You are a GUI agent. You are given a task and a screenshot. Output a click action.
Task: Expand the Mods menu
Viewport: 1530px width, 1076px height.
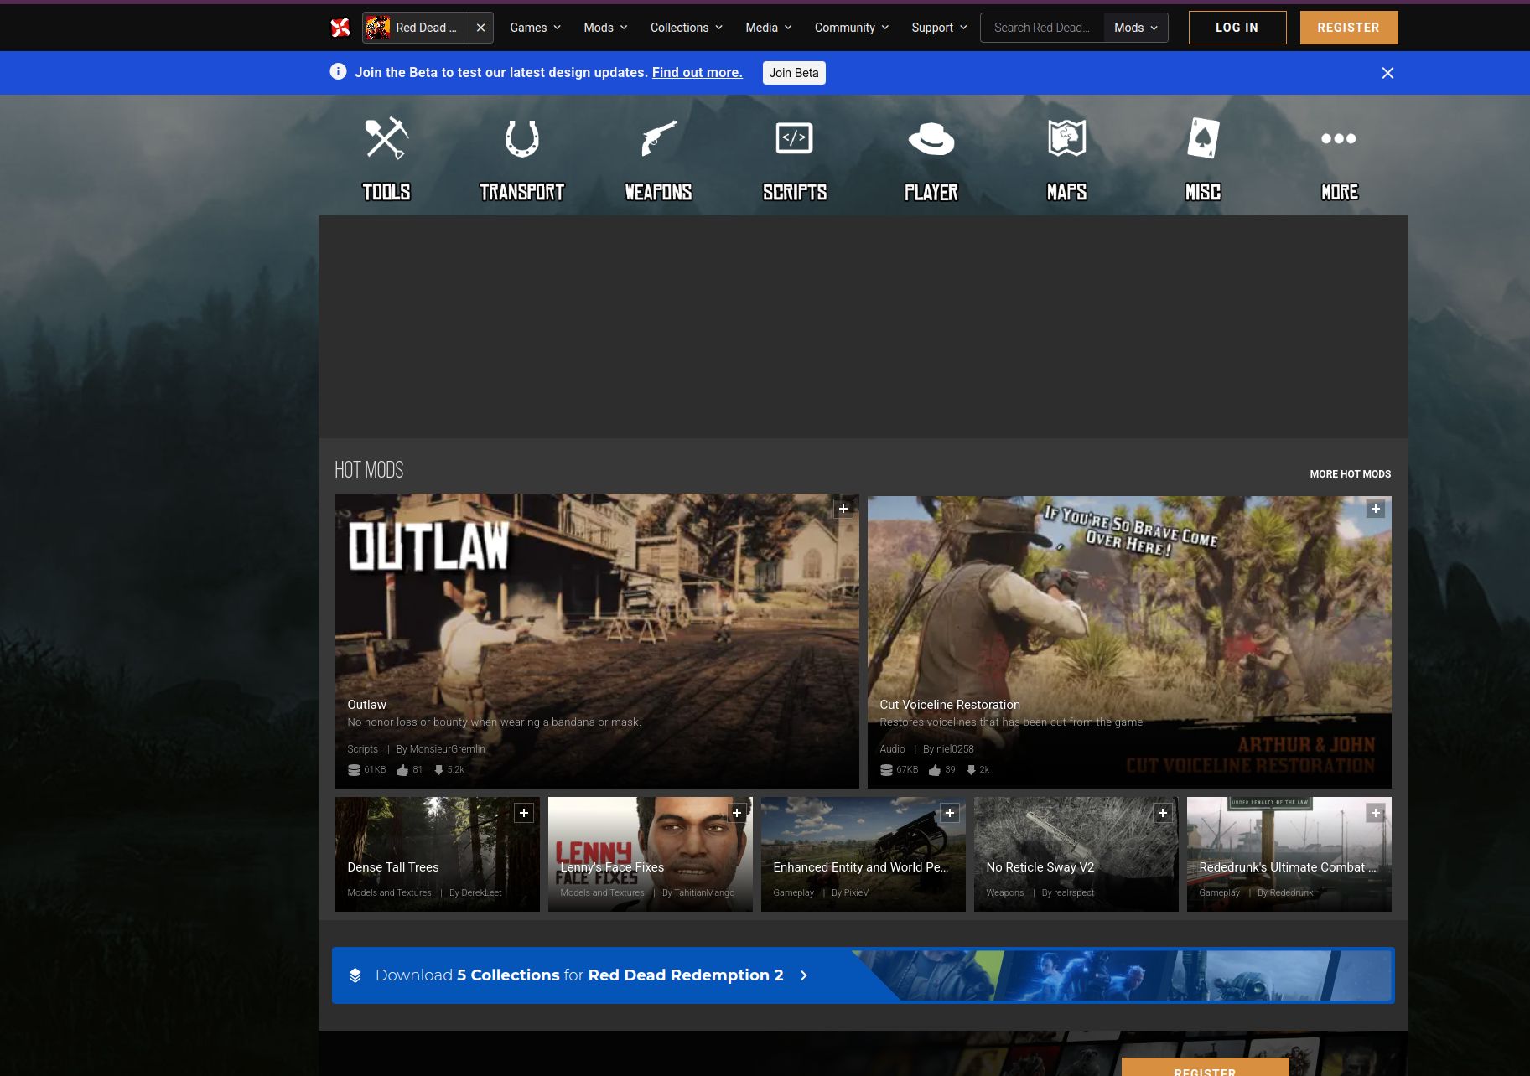[605, 28]
